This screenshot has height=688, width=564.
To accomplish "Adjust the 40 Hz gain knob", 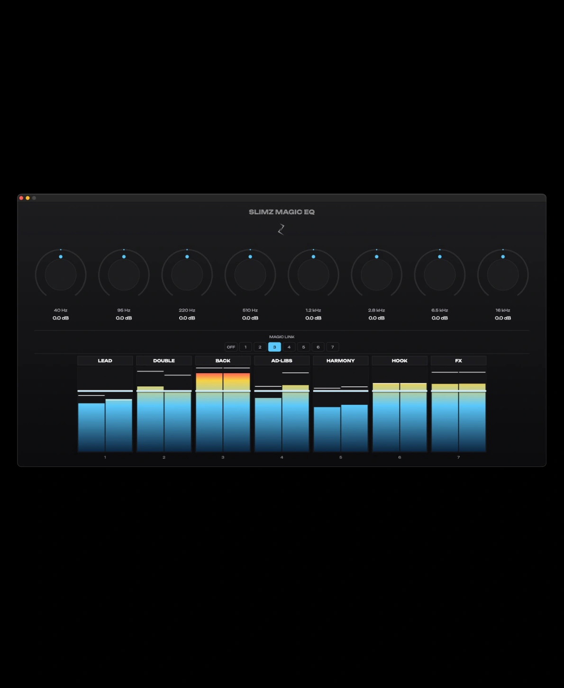I will (x=61, y=275).
